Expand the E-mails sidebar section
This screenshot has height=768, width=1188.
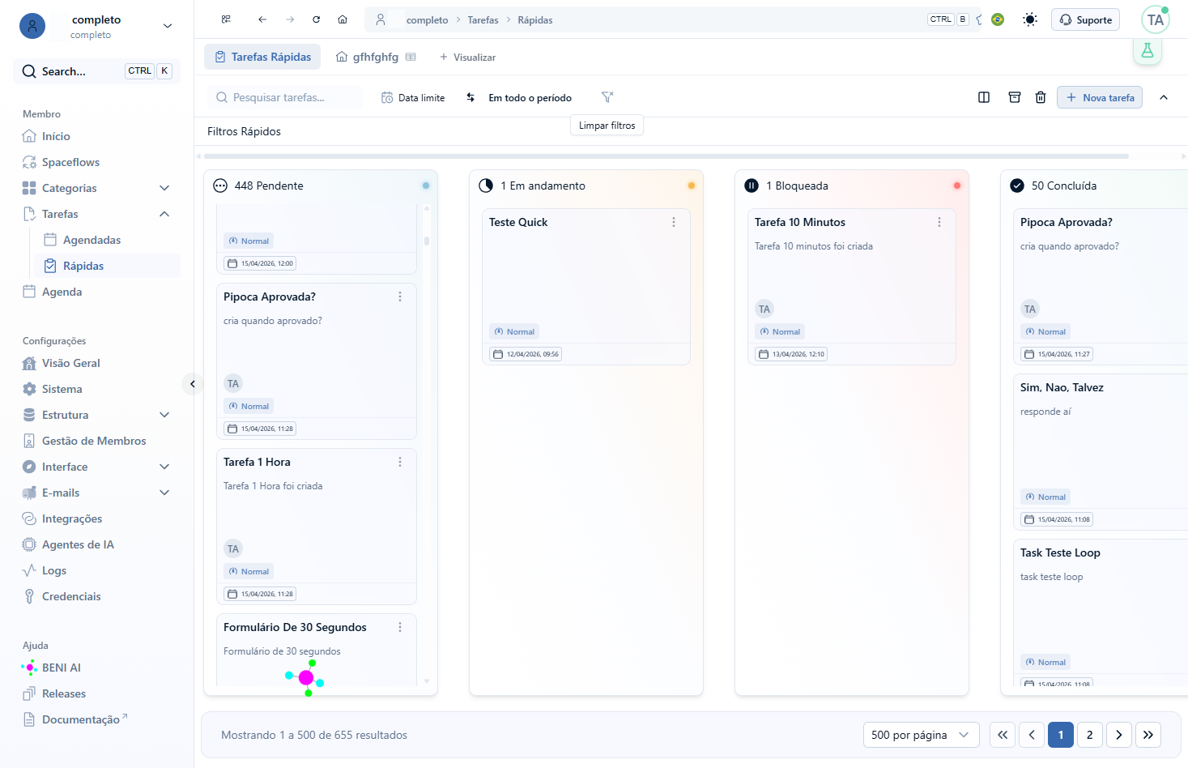164,493
